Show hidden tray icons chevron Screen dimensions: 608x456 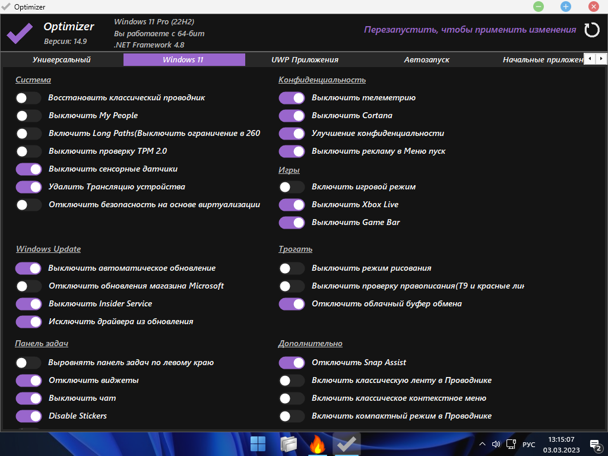tap(482, 444)
